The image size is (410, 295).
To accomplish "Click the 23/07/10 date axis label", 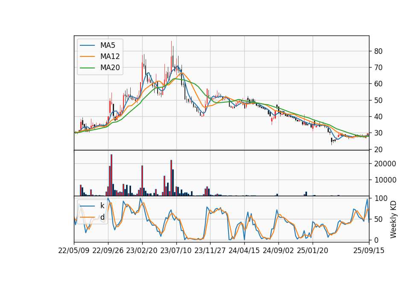I will [176, 251].
